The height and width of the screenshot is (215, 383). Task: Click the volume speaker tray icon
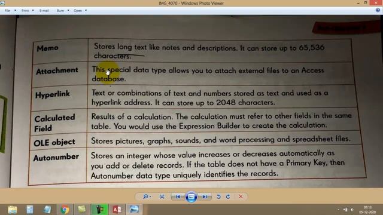[x=352, y=210]
